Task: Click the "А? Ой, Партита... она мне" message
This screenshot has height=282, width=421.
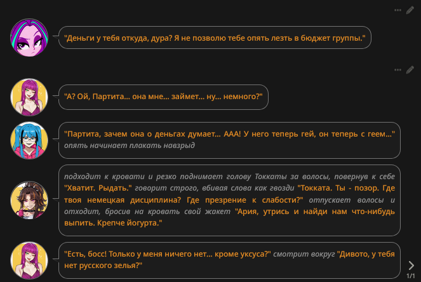Action: (x=163, y=97)
